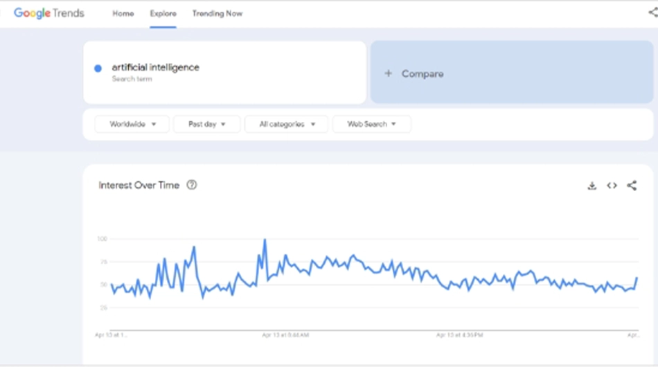
Task: Click the Interest Over Time heading
Action: (x=139, y=186)
